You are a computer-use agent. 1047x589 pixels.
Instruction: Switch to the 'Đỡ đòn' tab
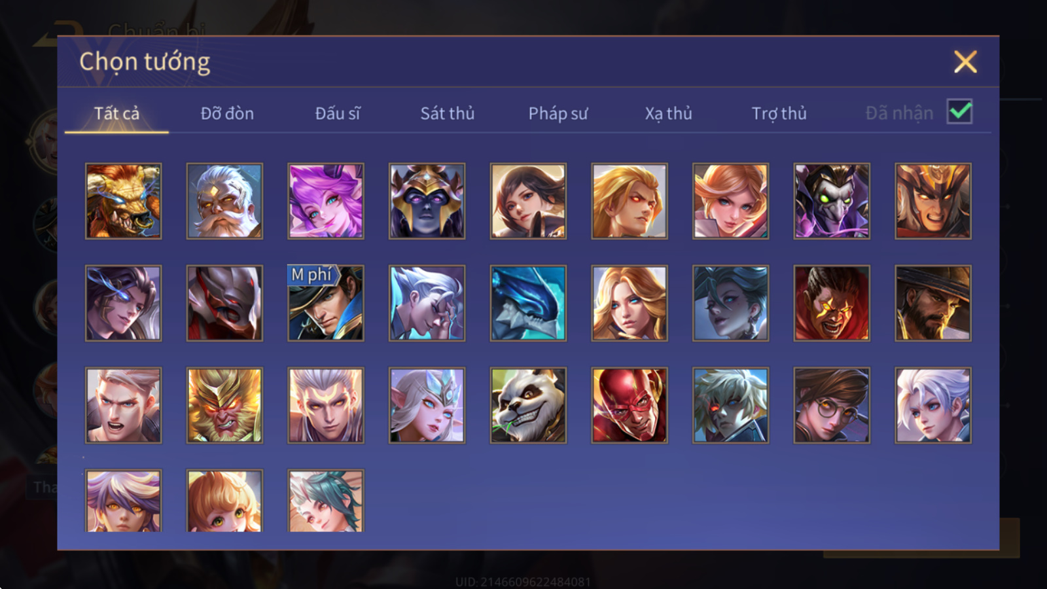(x=227, y=113)
